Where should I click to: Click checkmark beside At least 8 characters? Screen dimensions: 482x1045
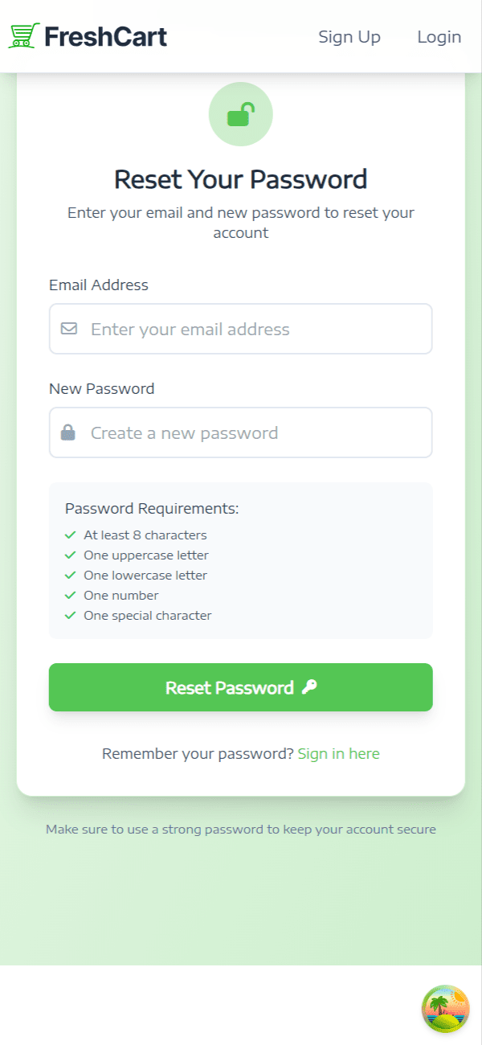(71, 535)
